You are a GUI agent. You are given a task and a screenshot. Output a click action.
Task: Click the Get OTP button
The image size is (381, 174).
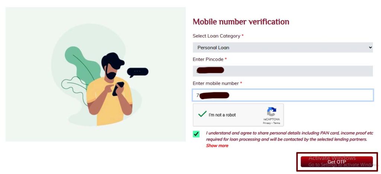(336, 162)
